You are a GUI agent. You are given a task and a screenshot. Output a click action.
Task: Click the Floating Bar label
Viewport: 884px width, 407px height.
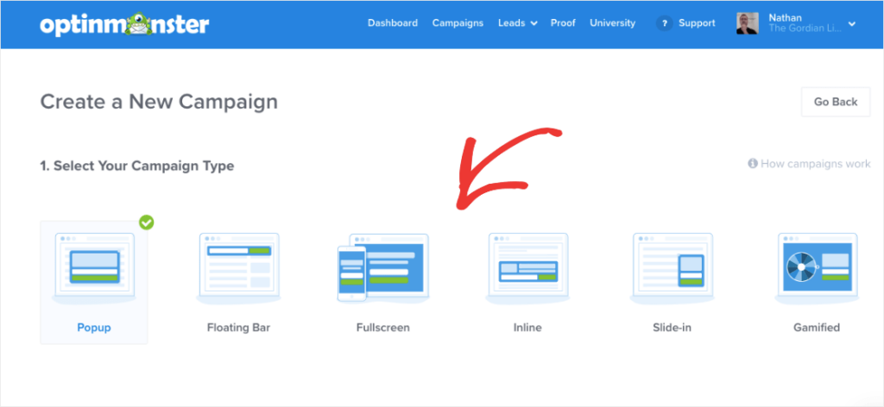[238, 327]
